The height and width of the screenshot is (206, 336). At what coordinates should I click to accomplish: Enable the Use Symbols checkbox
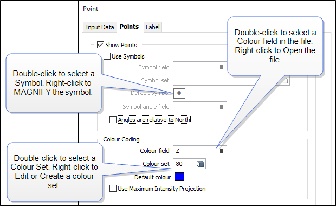click(107, 56)
